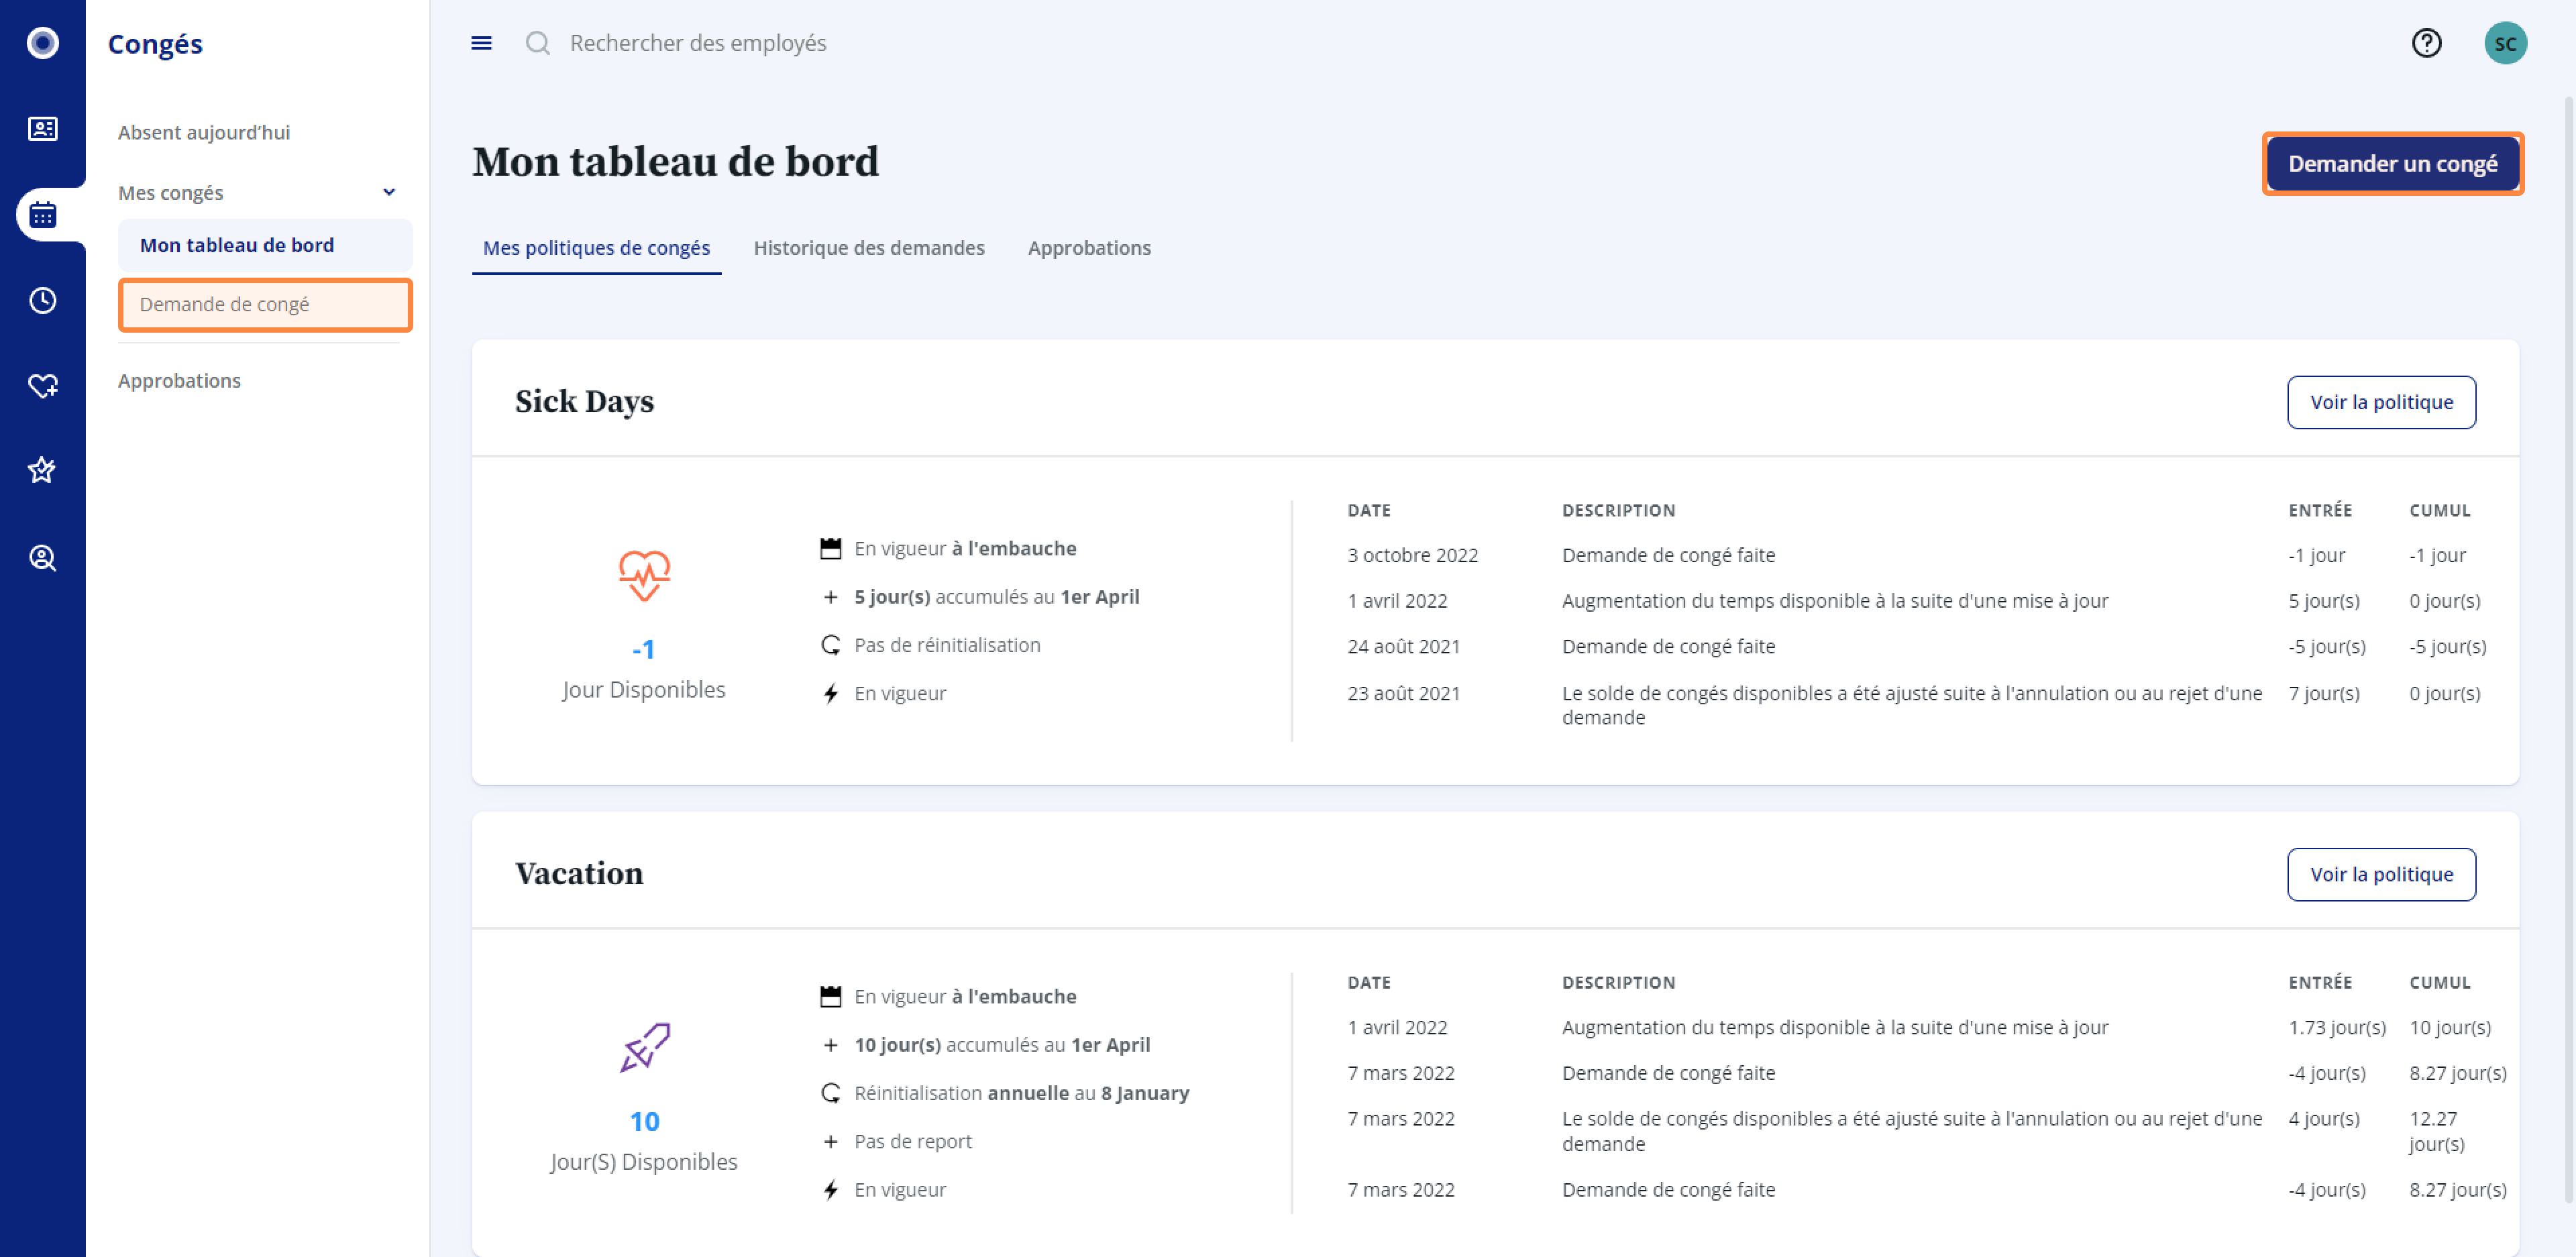This screenshot has width=2576, height=1257.
Task: Click the reset icon beside 'Pas de réinitialisation'
Action: (830, 645)
